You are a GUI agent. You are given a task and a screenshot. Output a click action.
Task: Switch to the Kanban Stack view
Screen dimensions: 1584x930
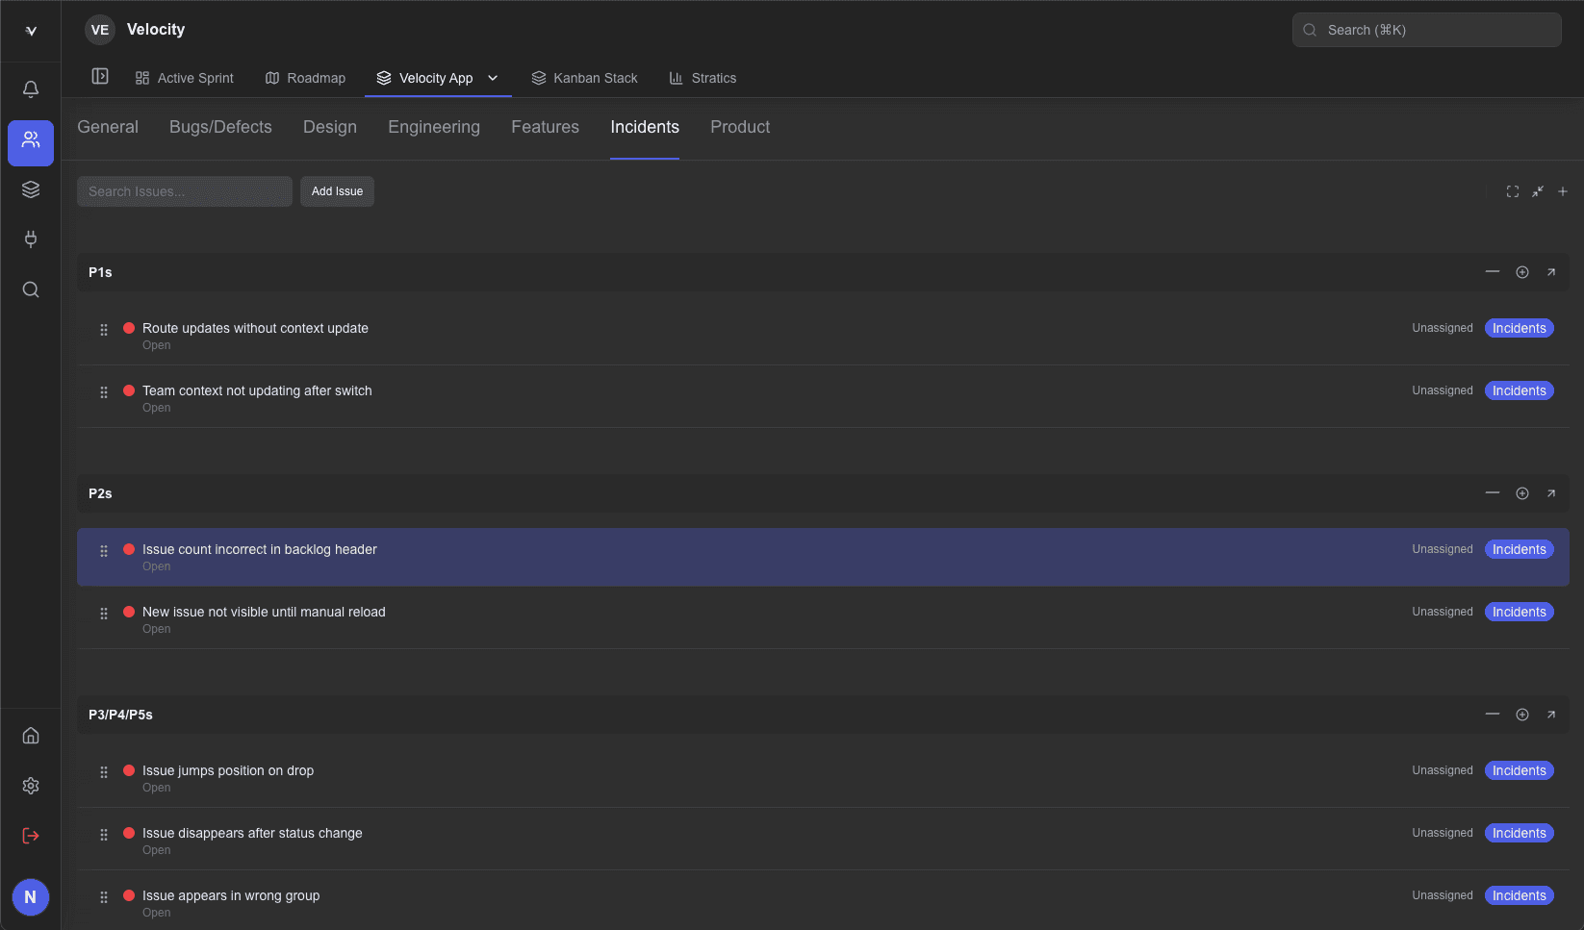pyautogui.click(x=584, y=78)
